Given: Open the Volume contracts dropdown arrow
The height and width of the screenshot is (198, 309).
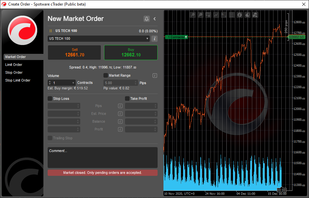Looking at the screenshot, I should coord(73,83).
